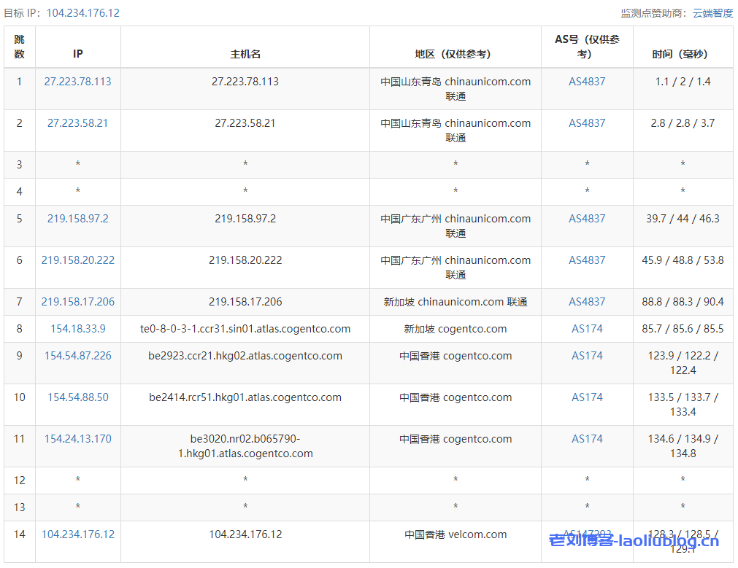Click the AS4837 link in hop 7 row

(x=587, y=302)
